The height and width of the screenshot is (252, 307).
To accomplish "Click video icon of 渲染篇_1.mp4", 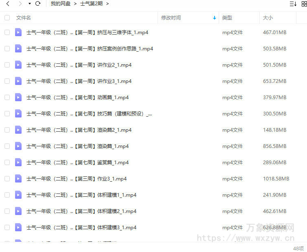I will point(18,146).
